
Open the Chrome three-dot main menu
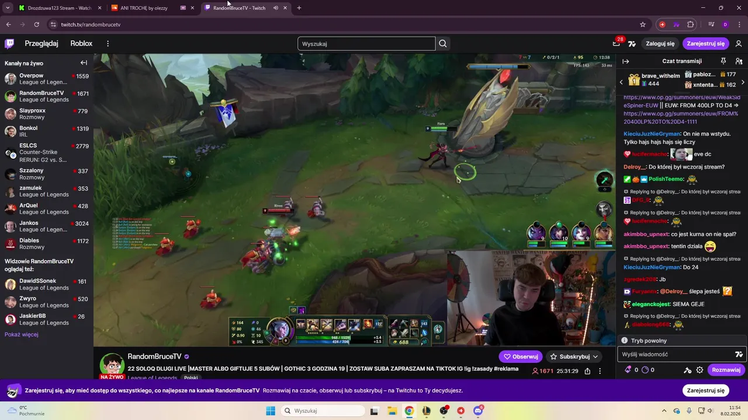[739, 24]
